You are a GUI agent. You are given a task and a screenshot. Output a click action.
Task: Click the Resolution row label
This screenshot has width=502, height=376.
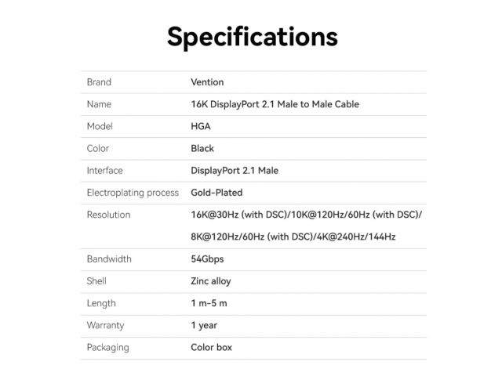108,215
